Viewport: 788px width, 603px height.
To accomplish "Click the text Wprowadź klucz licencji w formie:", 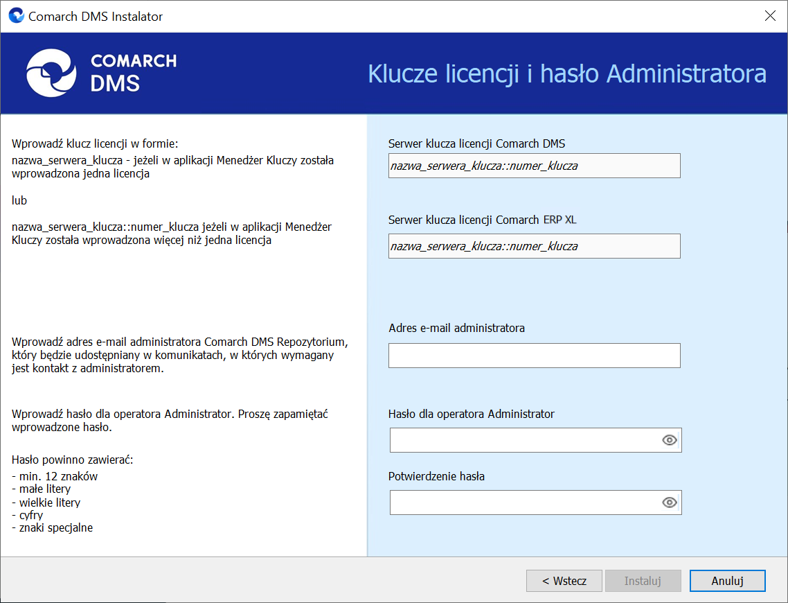I will [x=95, y=144].
